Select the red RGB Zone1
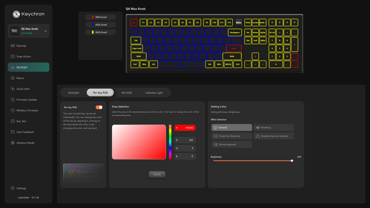This screenshot has height=208, width=370. pyautogui.click(x=100, y=17)
